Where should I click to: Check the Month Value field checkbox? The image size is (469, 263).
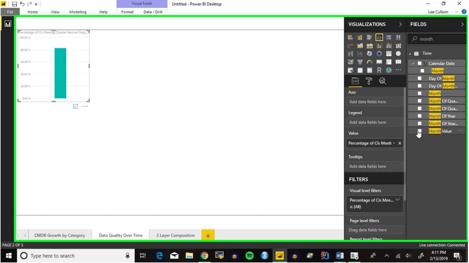click(x=420, y=131)
